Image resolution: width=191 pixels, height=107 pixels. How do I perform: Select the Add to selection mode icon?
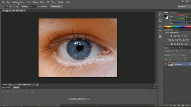pos(10,7)
